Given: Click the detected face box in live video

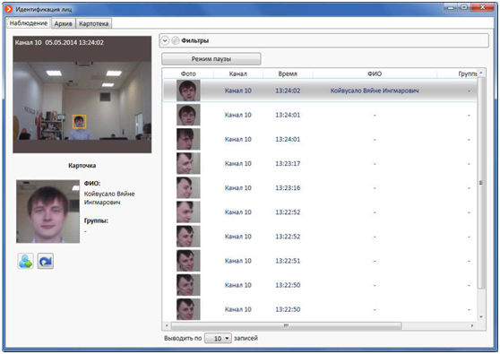Looking at the screenshot, I should [79, 122].
